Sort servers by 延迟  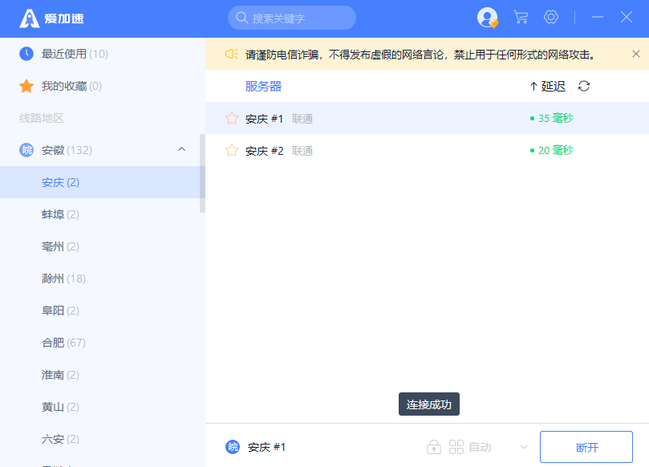tap(547, 86)
